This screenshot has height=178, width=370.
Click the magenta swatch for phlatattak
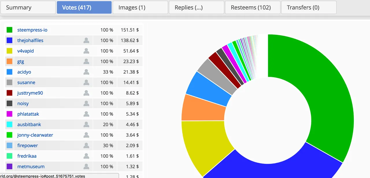(9, 114)
